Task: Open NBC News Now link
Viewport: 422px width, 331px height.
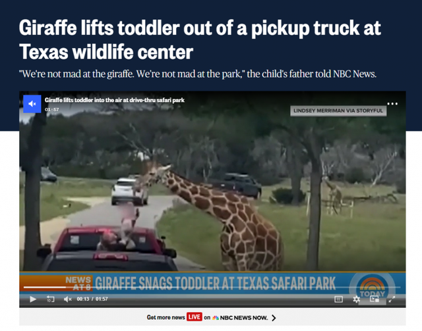Action: [x=243, y=318]
